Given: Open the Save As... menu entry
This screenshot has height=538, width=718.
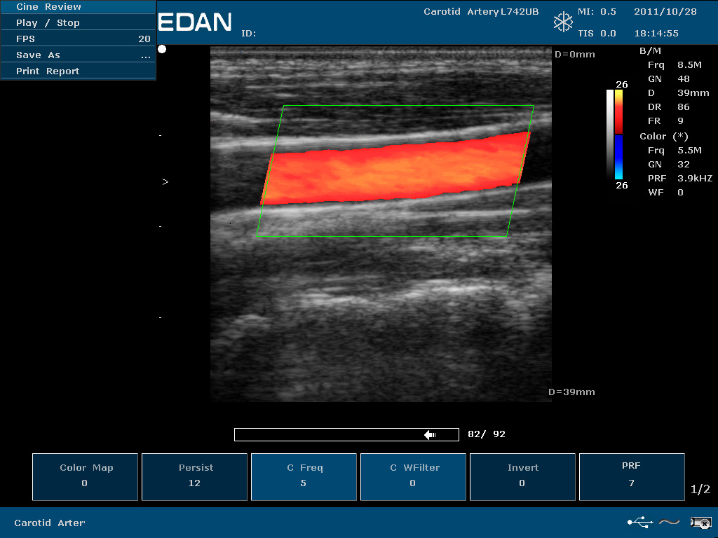Looking at the screenshot, I should point(78,55).
